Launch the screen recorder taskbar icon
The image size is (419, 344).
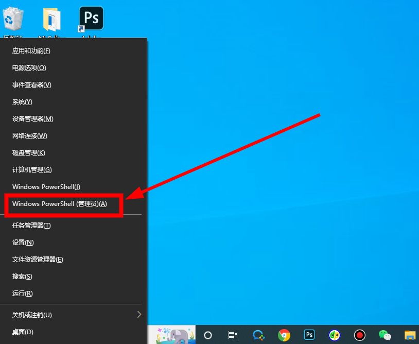tap(359, 335)
